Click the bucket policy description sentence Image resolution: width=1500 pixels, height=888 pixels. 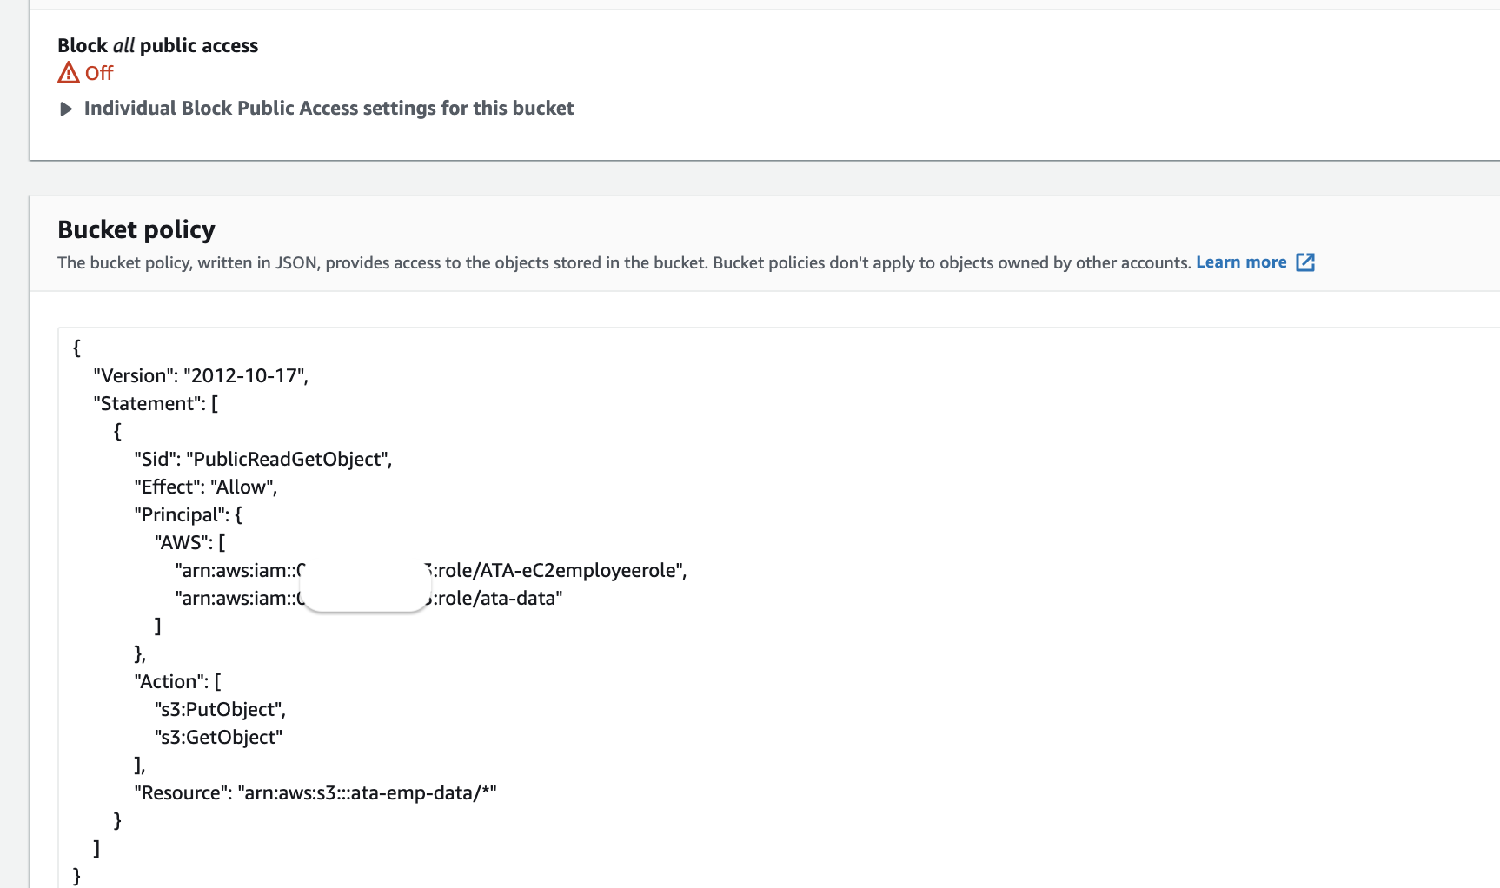click(624, 262)
